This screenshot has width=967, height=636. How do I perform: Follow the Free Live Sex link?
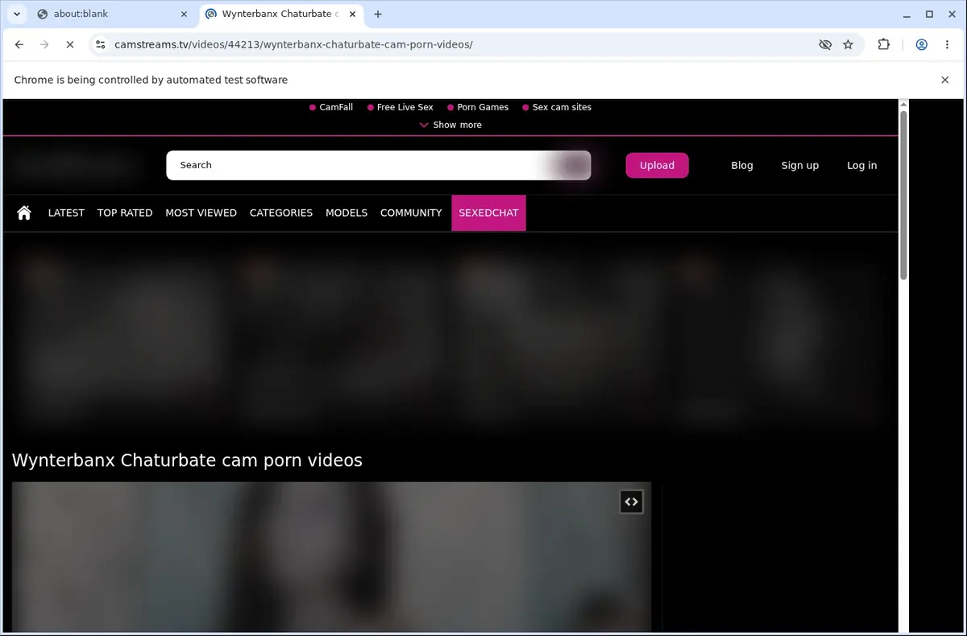[400, 107]
